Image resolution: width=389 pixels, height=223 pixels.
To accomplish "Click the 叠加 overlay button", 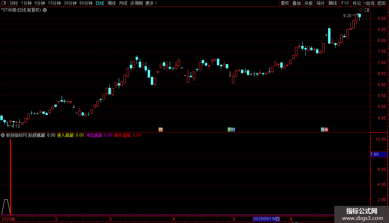I will [297, 3].
